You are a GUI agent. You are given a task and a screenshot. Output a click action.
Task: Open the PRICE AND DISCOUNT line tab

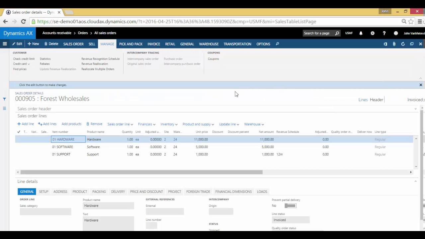tap(146, 192)
